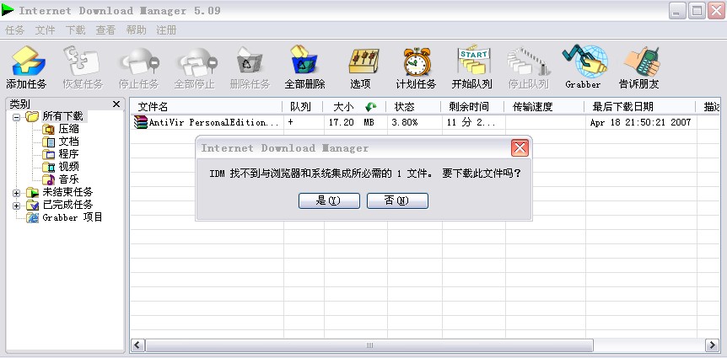Click the 开始队列 START icon
Viewport: 727px width, 358px height.
point(473,60)
